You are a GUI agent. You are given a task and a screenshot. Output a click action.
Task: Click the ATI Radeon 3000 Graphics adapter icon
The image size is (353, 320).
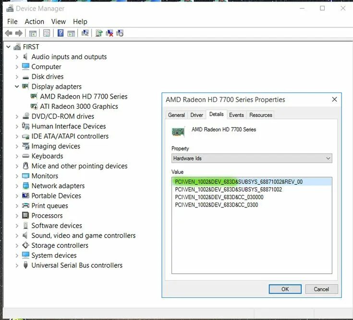tap(34, 106)
